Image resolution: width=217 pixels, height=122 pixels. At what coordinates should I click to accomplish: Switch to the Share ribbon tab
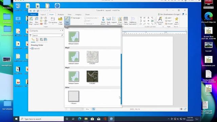click(x=87, y=15)
